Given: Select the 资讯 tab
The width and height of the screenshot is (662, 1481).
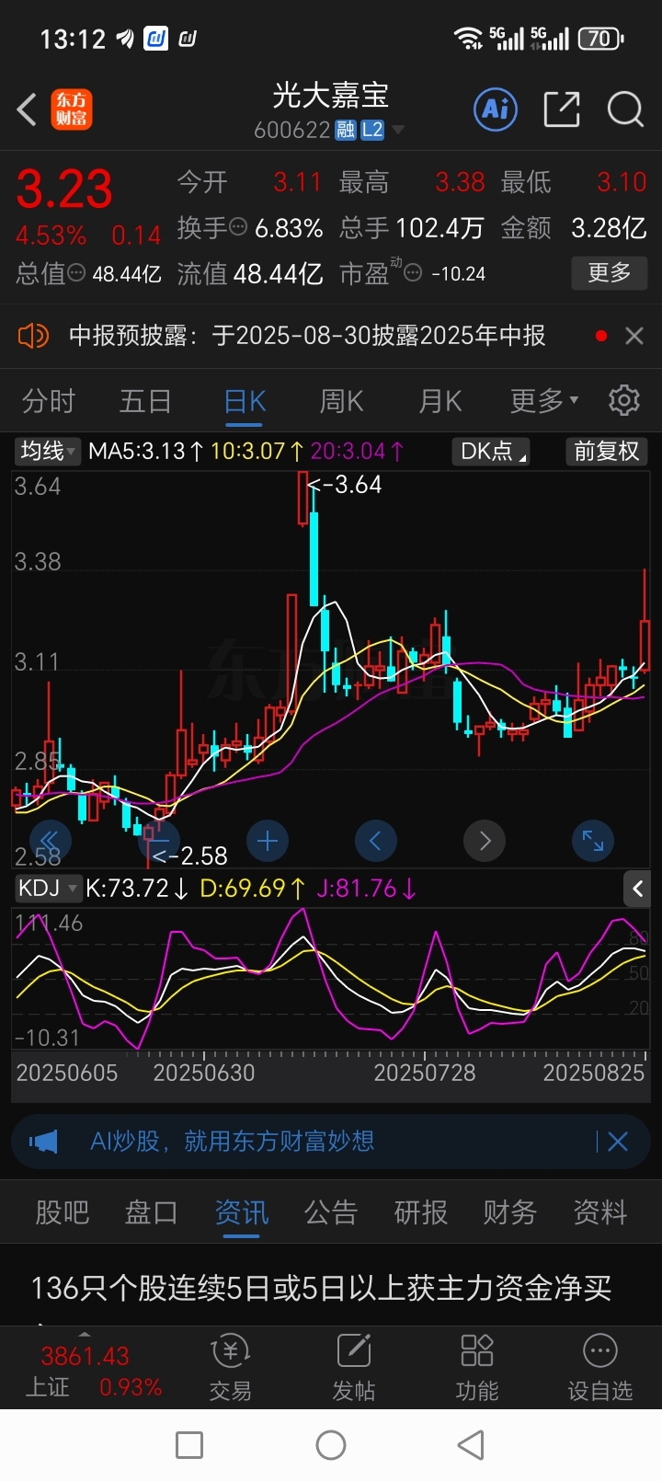Looking at the screenshot, I should click(242, 1212).
